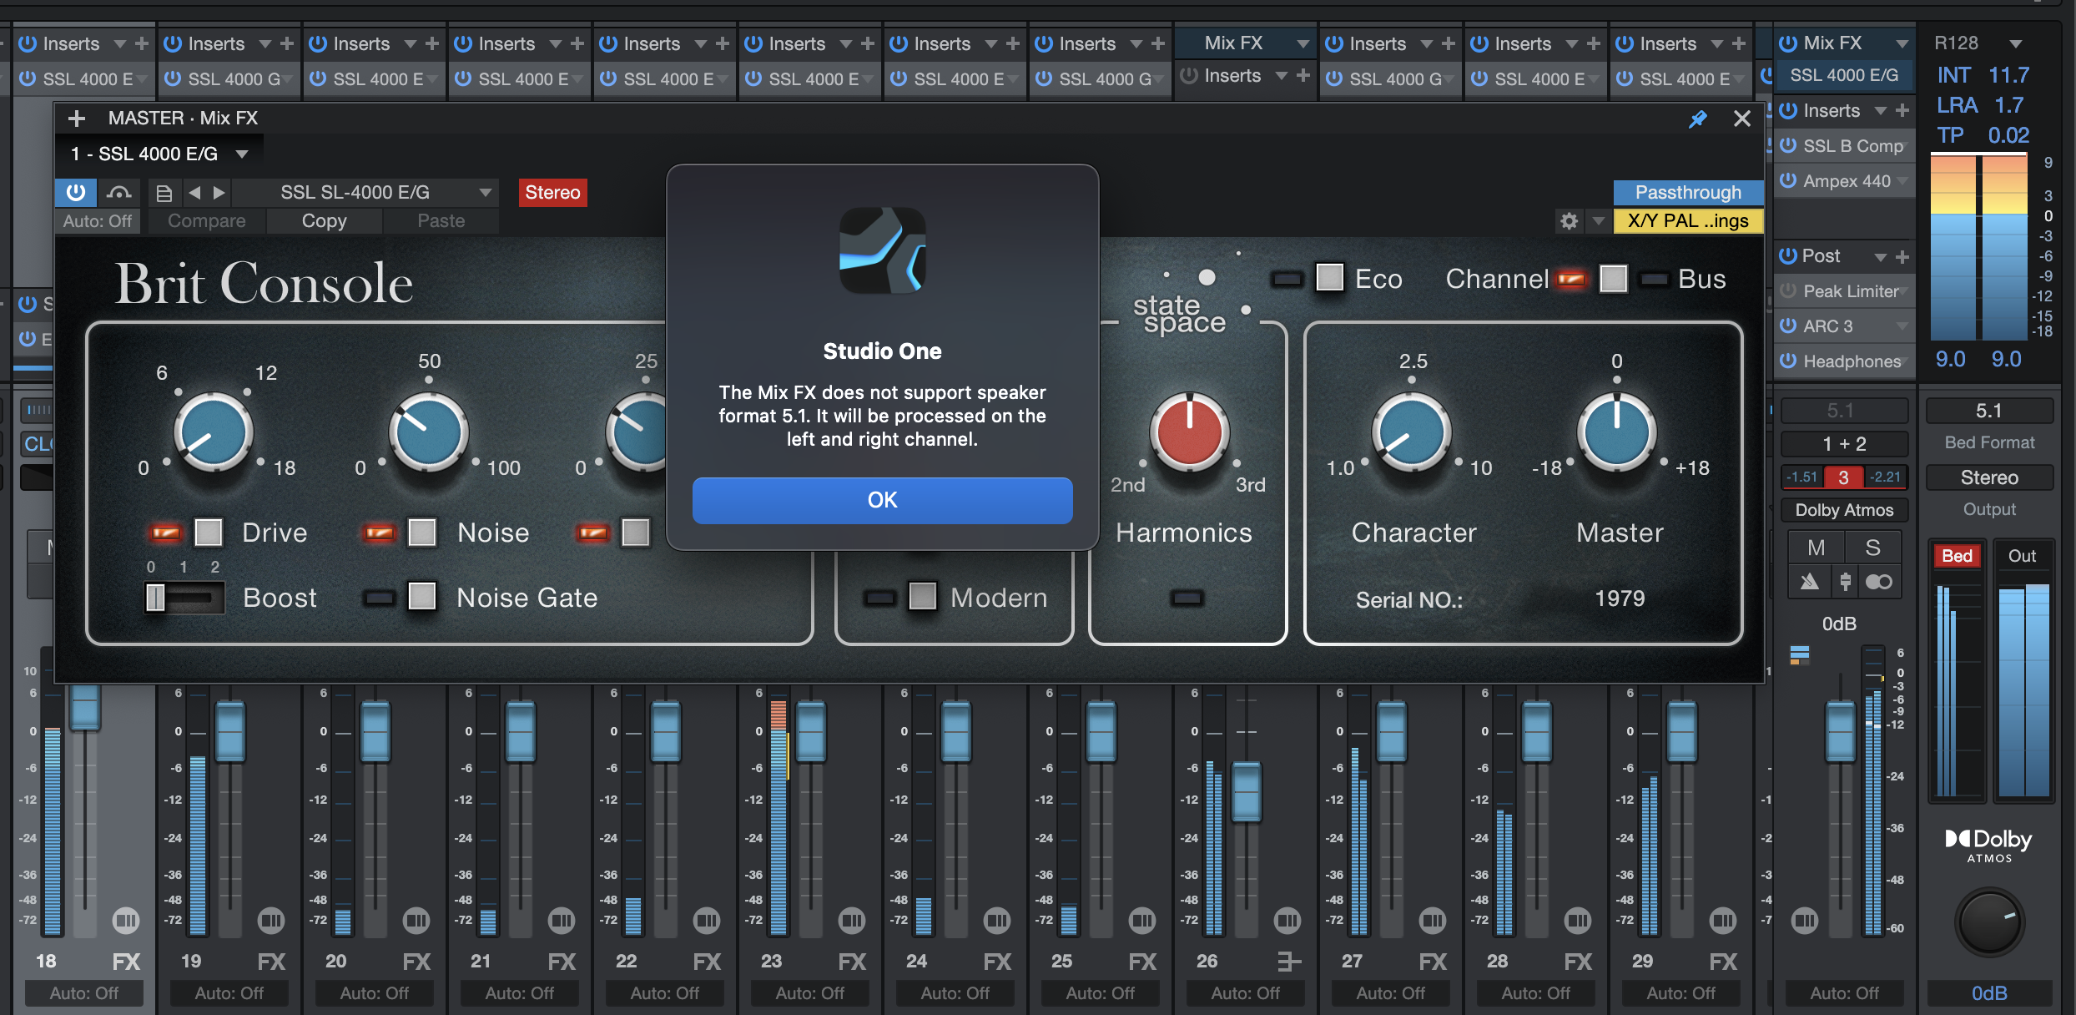Click monitor icon on channel 20
2076x1015 pixels.
[416, 921]
